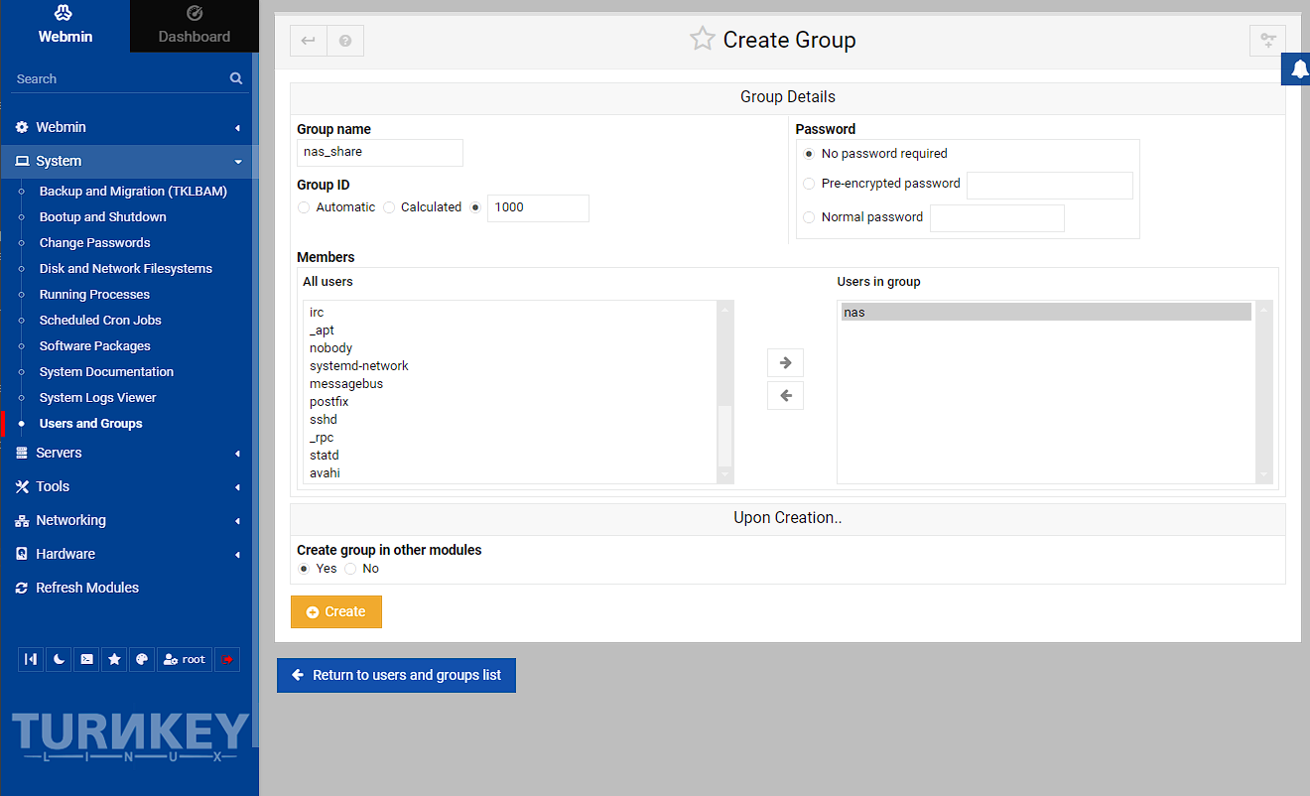Image resolution: width=1310 pixels, height=796 pixels.
Task: Select Automatic group ID option
Action: 304,207
